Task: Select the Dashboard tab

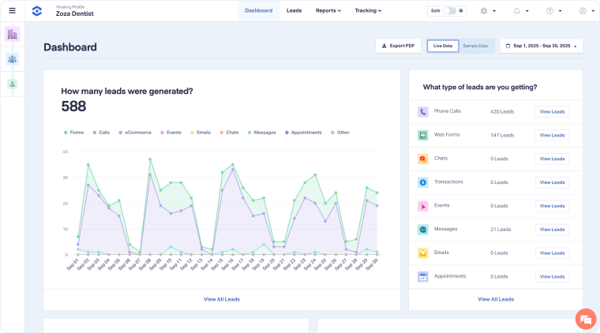Action: coord(258,11)
